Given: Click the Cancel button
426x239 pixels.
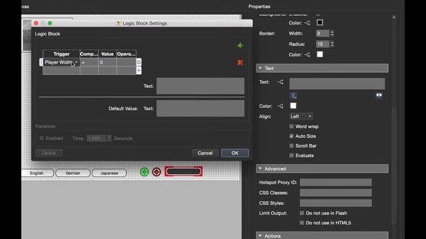Looking at the screenshot, I should tap(205, 153).
